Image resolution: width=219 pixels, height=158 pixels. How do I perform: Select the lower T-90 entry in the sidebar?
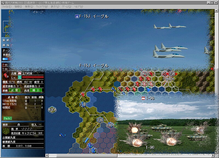click(x=5, y=69)
